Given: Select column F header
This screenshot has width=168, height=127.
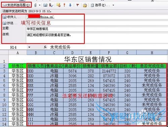Looking at the screenshot, I should 109,52.
